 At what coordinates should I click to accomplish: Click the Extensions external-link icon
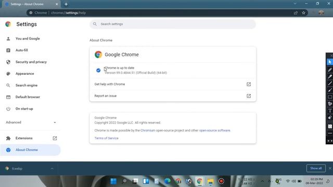pos(55,138)
